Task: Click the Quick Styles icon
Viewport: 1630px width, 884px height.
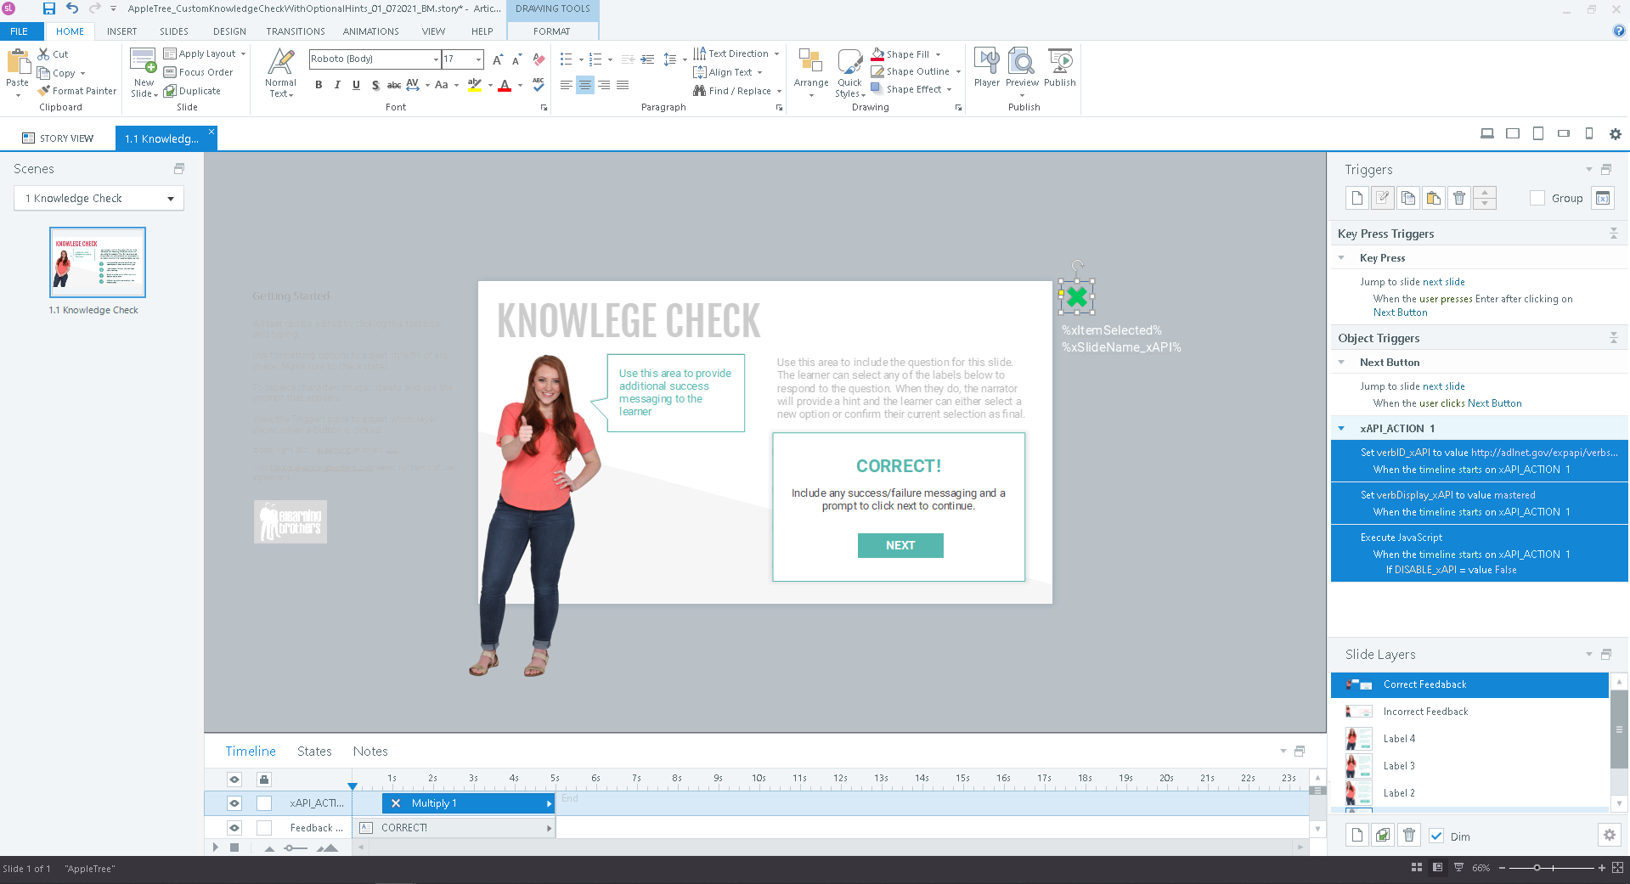Action: click(849, 62)
